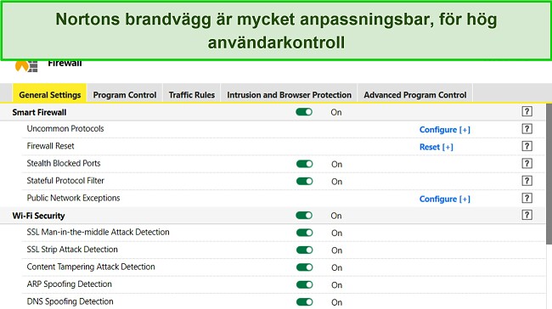This screenshot has height=309, width=552.
Task: Expand Configure [+] for Public Network Exceptions
Action: [x=445, y=199]
